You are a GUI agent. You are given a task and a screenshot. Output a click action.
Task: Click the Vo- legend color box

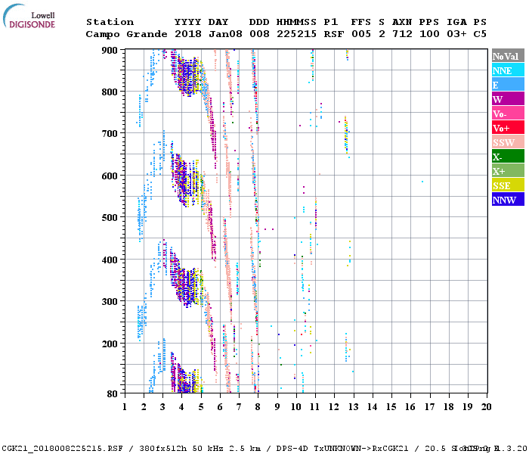[508, 113]
